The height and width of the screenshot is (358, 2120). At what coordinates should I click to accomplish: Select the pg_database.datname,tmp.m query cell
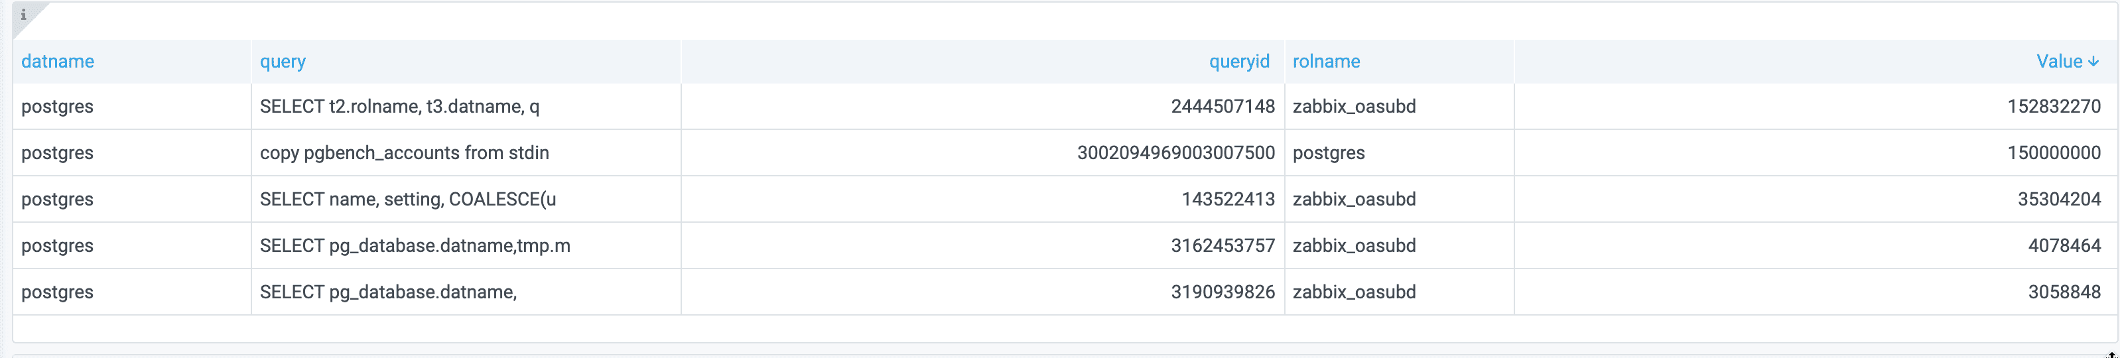click(415, 246)
